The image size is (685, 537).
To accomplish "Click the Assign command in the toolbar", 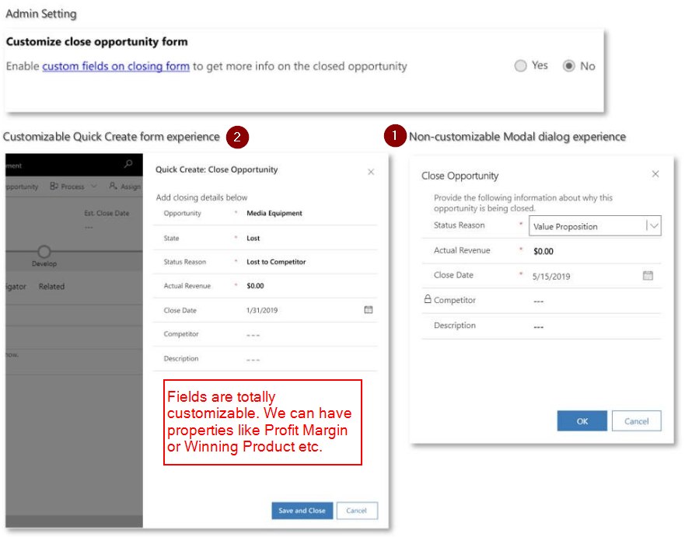I will (126, 187).
